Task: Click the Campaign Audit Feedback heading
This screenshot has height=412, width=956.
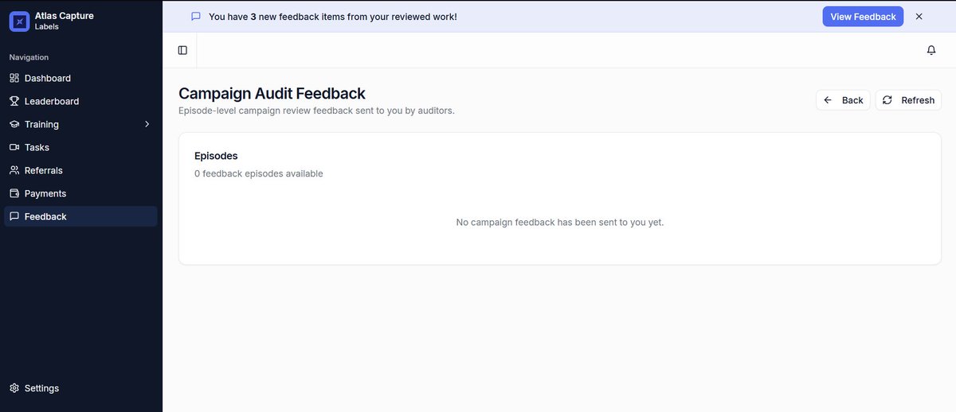Action: pos(272,94)
